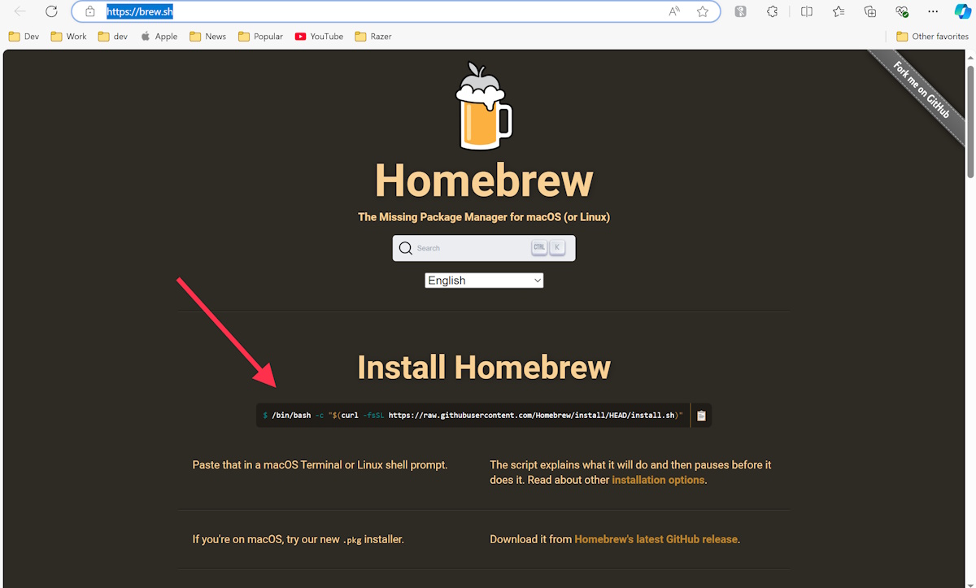976x588 pixels.
Task: Open the Extensions puzzle piece icon
Action: coord(773,11)
